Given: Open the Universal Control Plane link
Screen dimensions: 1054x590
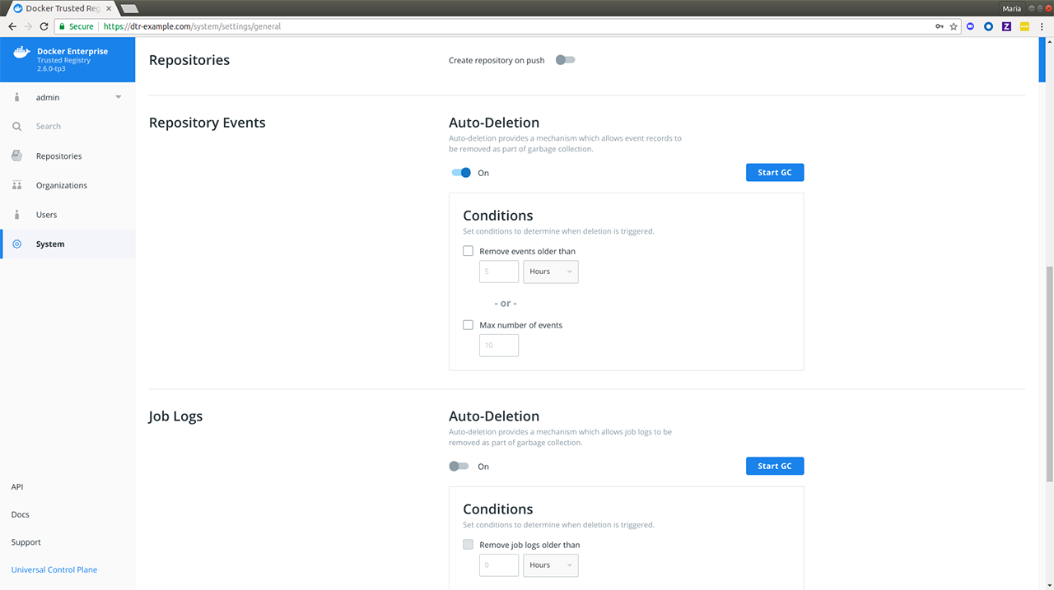Looking at the screenshot, I should click(54, 569).
